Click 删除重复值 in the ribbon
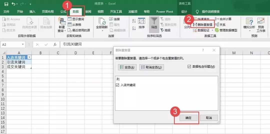The image size is (270, 134). pyautogui.click(x=203, y=25)
